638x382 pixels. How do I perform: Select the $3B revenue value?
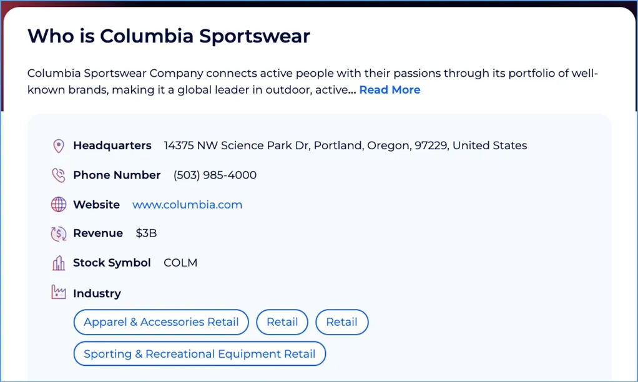[x=146, y=233]
